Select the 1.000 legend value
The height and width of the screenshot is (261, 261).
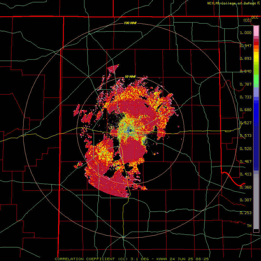click(246, 32)
